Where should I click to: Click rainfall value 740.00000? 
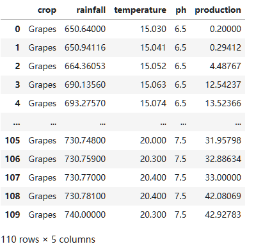[85, 215]
